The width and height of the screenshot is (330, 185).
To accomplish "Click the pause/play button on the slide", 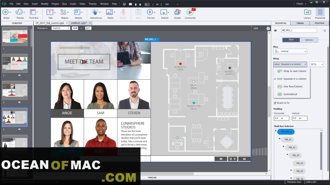I will tap(233, 159).
